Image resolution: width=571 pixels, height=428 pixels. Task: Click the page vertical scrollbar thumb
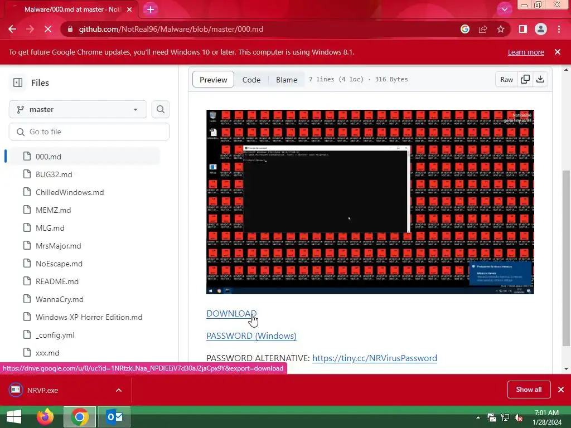pyautogui.click(x=566, y=257)
